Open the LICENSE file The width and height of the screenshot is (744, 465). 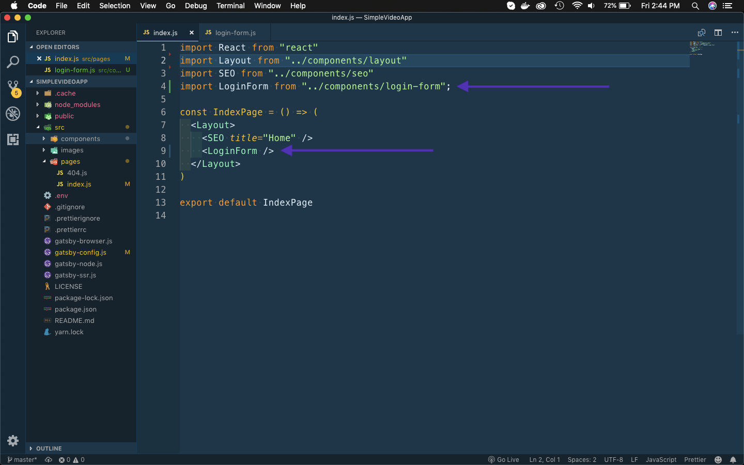(81, 287)
